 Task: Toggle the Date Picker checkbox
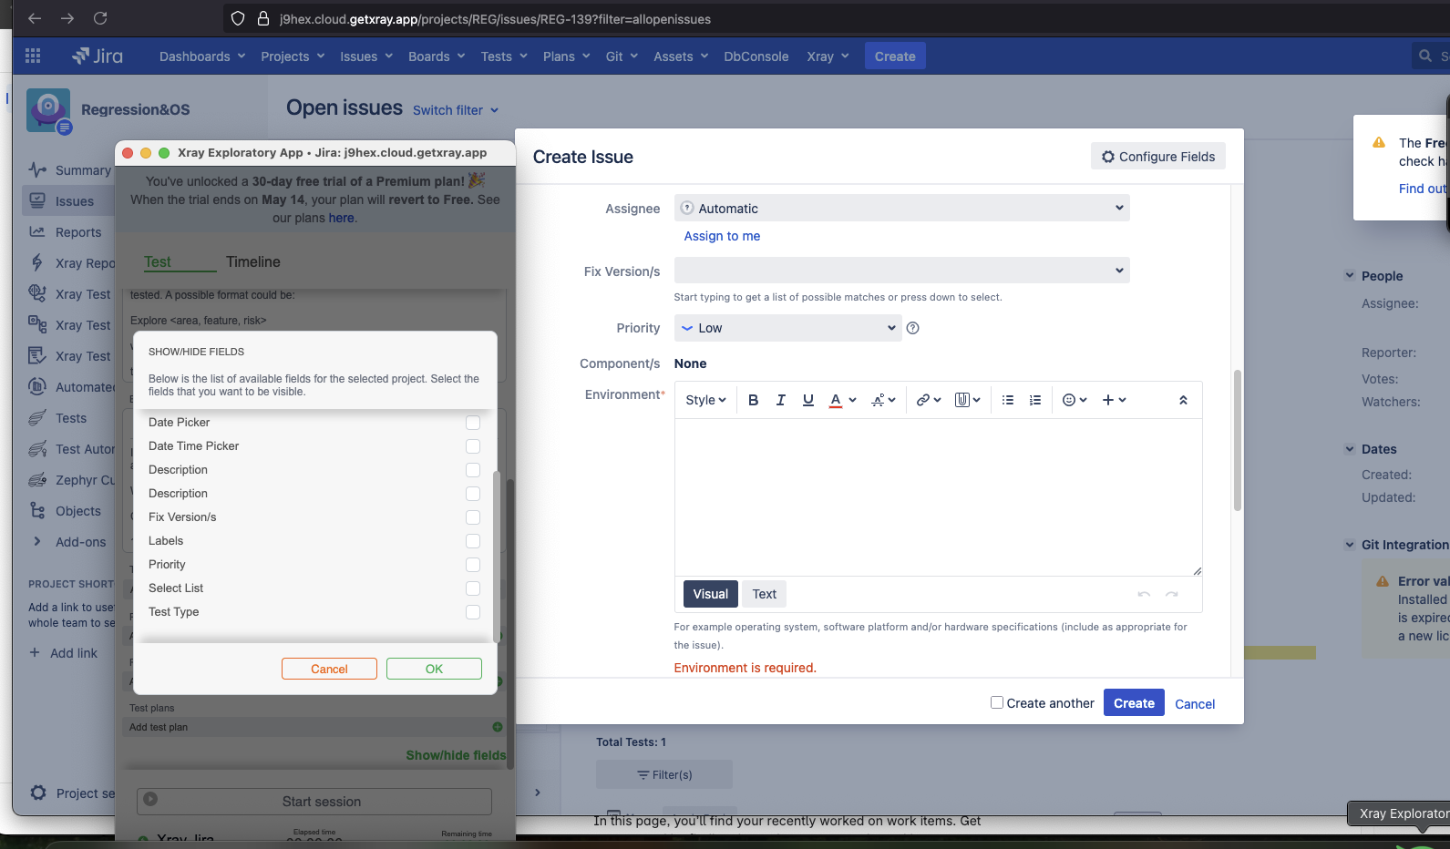click(473, 423)
